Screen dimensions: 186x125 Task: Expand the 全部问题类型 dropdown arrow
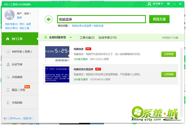coord(71,37)
